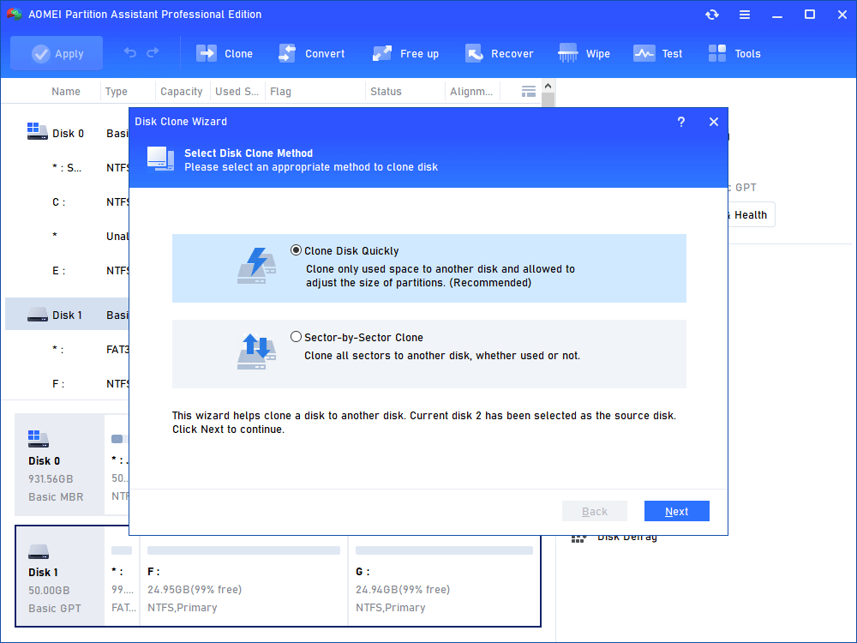The height and width of the screenshot is (643, 857).
Task: Select the F: partition row in list
Action: 67,383
